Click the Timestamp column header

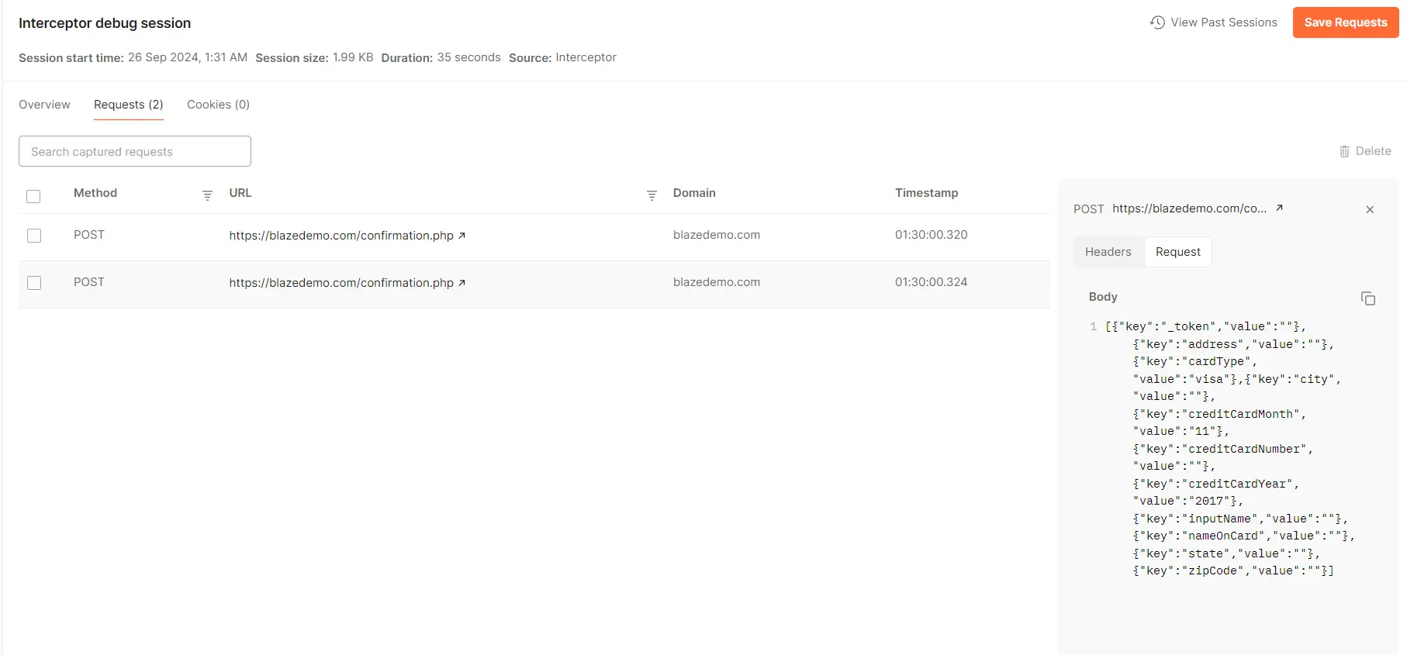(927, 193)
